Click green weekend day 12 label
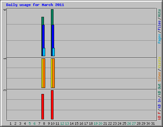163x127 pixels. (62, 124)
